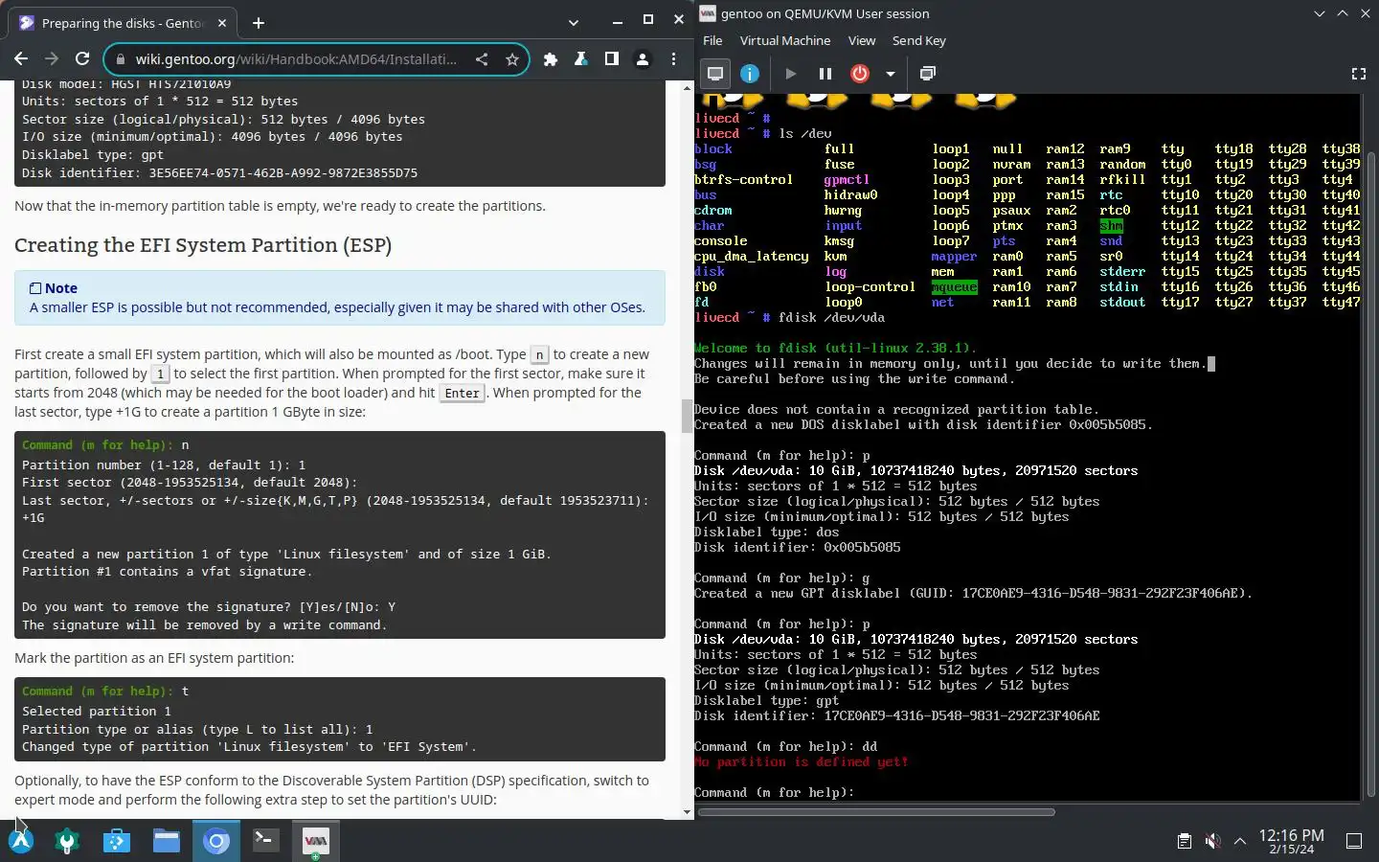Run the virtual machine play button
The image size is (1379, 862).
pyautogui.click(x=790, y=74)
